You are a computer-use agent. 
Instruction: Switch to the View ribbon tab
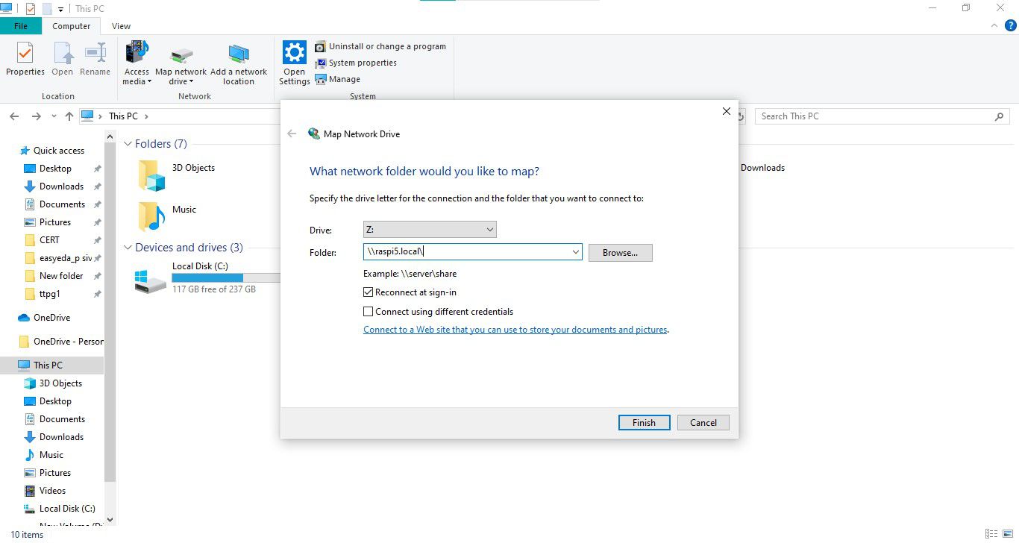click(121, 26)
